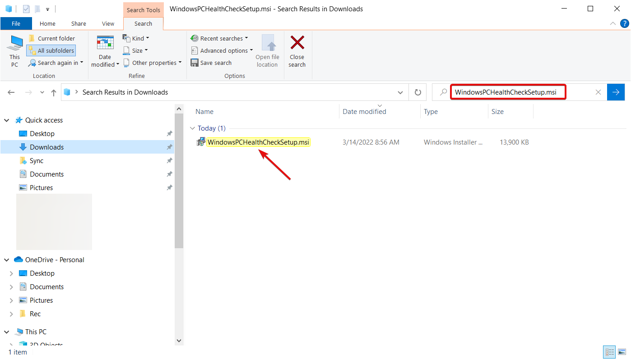631x359 pixels.
Task: Click the Kind filter icon
Action: [x=126, y=38]
